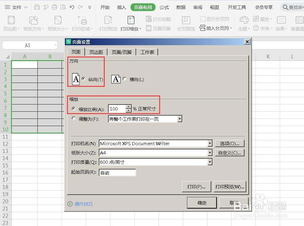
Task: Select the 横向(L) landscape radio button
Action: (124, 79)
